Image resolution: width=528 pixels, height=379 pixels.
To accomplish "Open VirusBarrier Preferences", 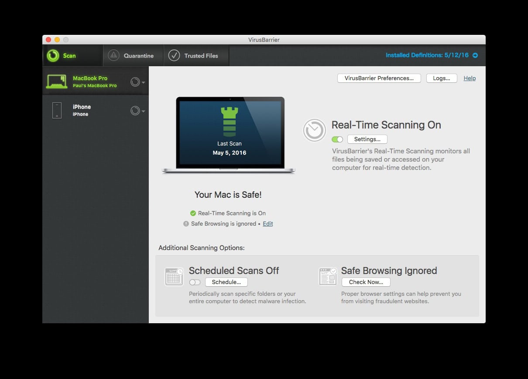I will click(x=379, y=78).
